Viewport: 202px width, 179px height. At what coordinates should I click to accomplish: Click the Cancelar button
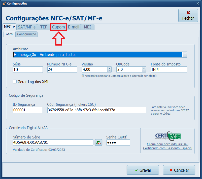point(179,170)
